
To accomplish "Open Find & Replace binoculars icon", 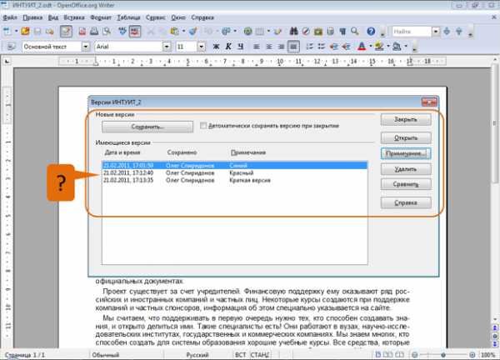I will [293, 31].
